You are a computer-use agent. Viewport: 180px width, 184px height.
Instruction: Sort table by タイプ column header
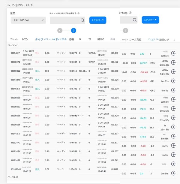[39, 39]
